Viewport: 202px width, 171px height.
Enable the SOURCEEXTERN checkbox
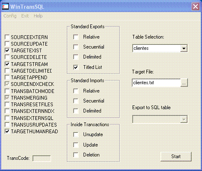click(x=7, y=37)
